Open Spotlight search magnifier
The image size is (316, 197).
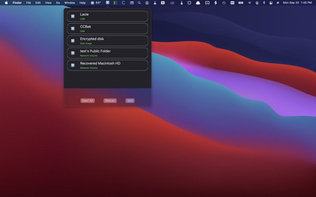[x=139, y=3]
